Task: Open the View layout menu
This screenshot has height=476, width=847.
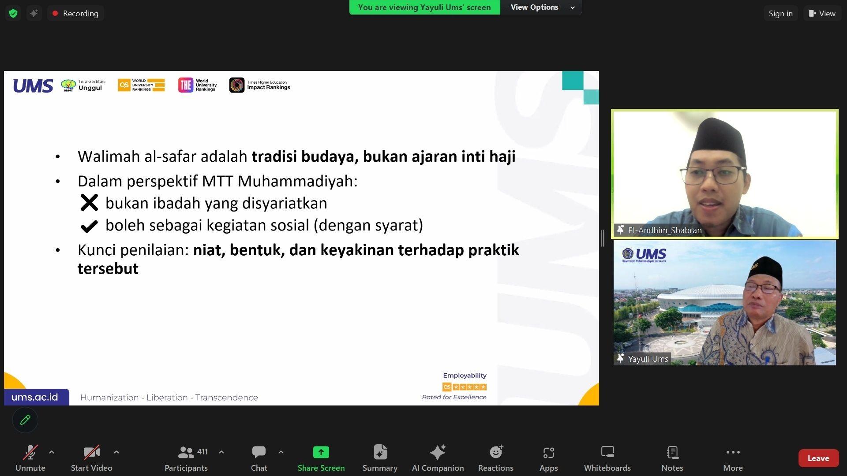Action: (822, 13)
